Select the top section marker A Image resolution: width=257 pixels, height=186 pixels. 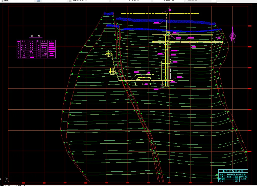(168, 8)
